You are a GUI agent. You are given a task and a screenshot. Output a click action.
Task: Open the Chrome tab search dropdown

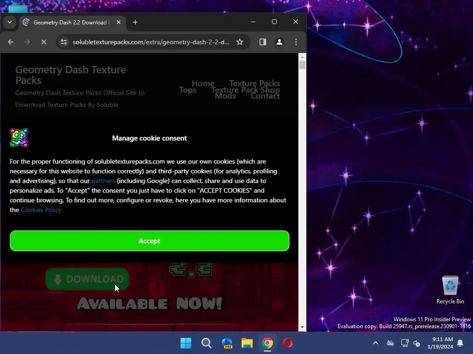pyautogui.click(x=10, y=22)
